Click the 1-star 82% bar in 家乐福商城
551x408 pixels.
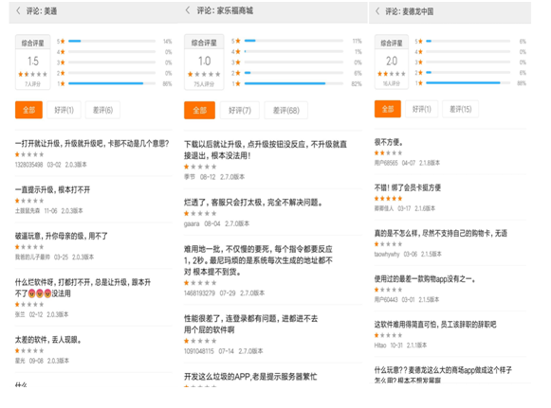tap(294, 83)
